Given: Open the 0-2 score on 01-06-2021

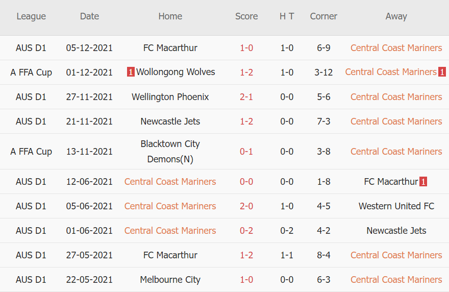Looking at the screenshot, I should 246,231.
